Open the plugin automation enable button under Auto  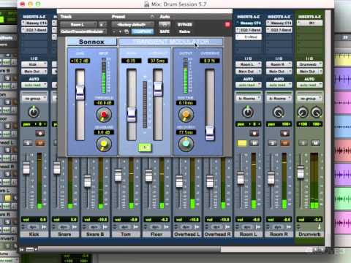[165, 24]
